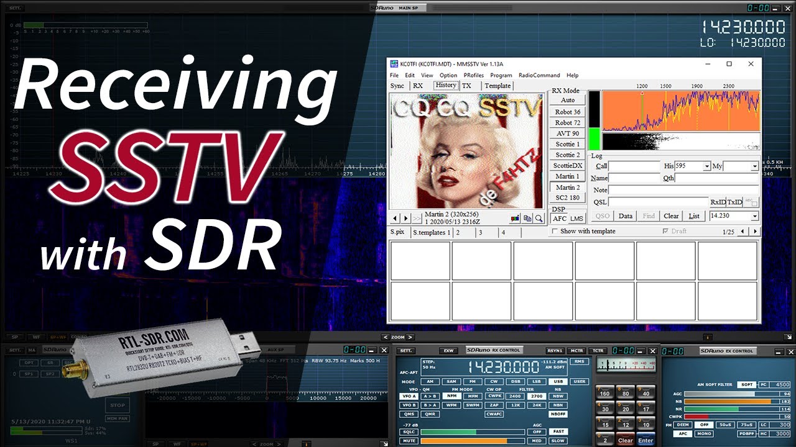
Task: Toggle the Draft checkbox
Action: click(x=666, y=232)
